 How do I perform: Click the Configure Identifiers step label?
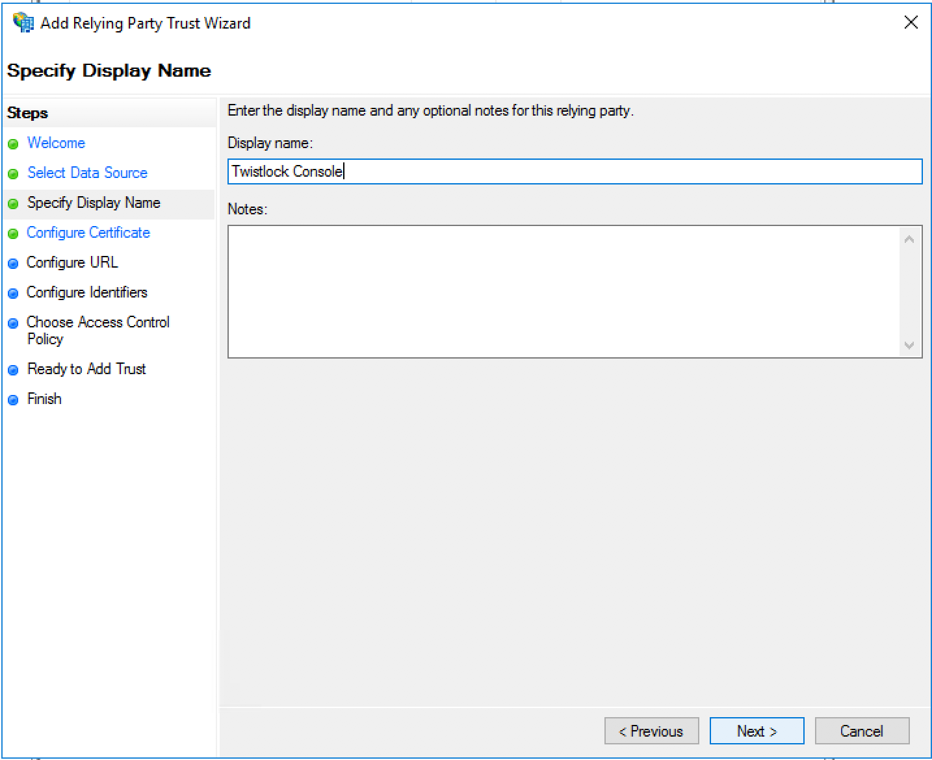87,292
